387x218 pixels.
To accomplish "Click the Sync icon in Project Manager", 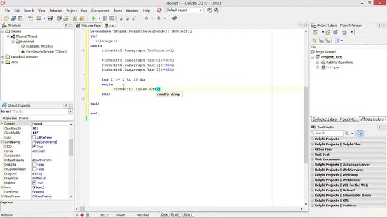I will point(314,41).
